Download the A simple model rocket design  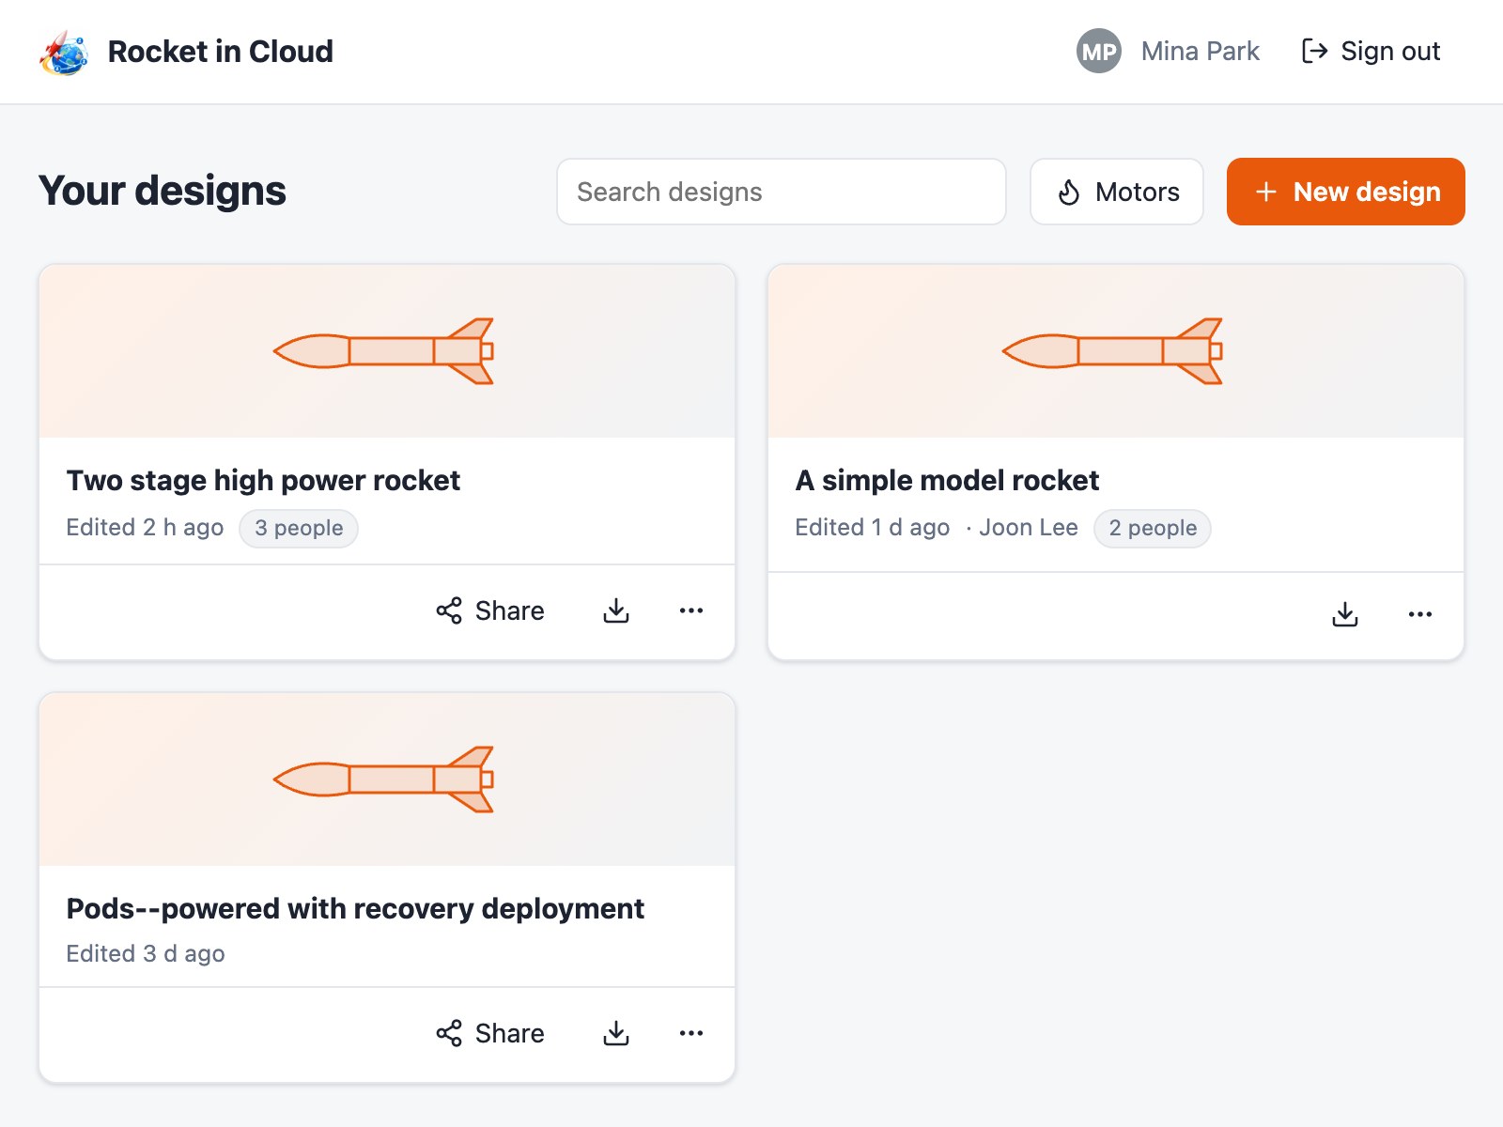pos(1345,614)
